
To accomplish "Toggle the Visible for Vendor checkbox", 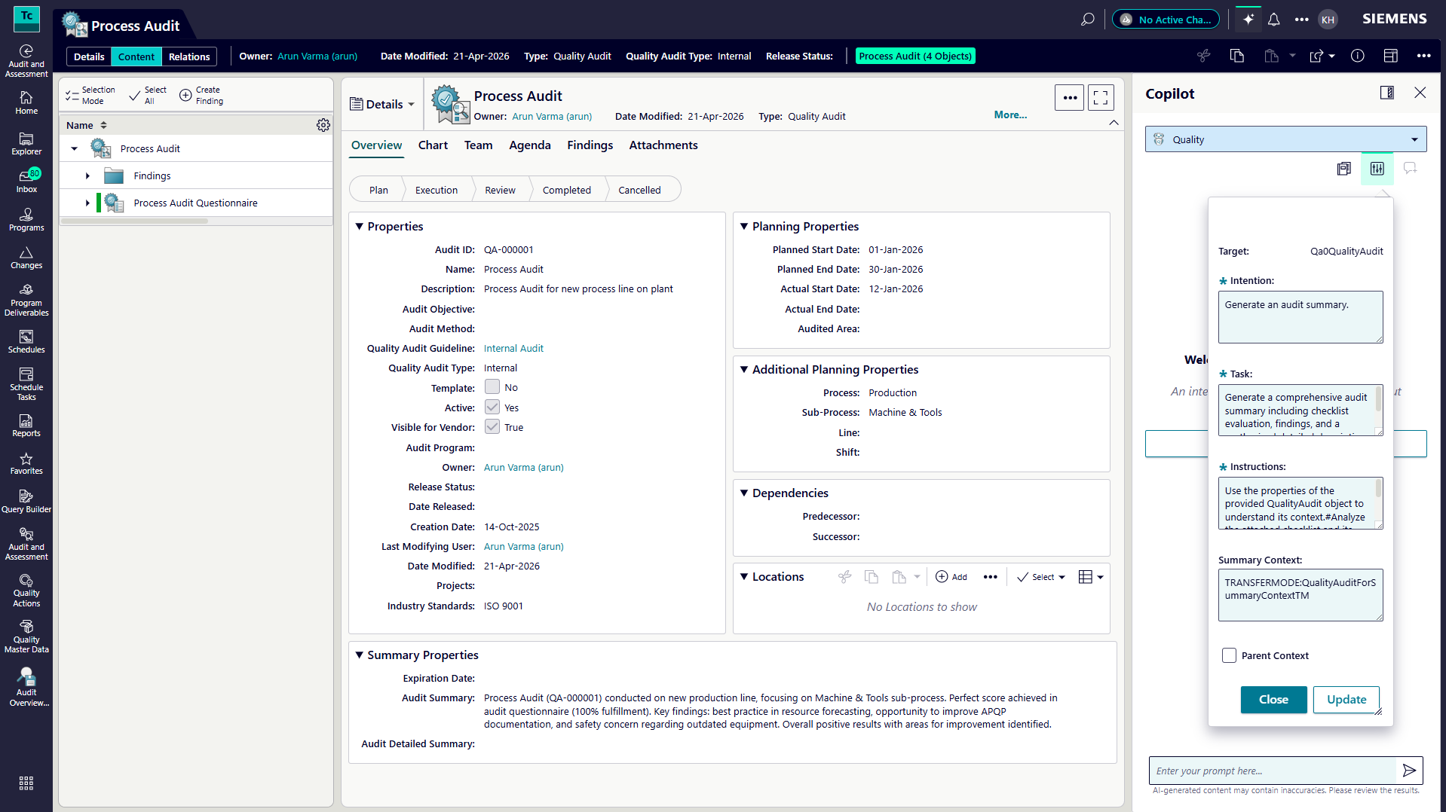I will [x=492, y=426].
